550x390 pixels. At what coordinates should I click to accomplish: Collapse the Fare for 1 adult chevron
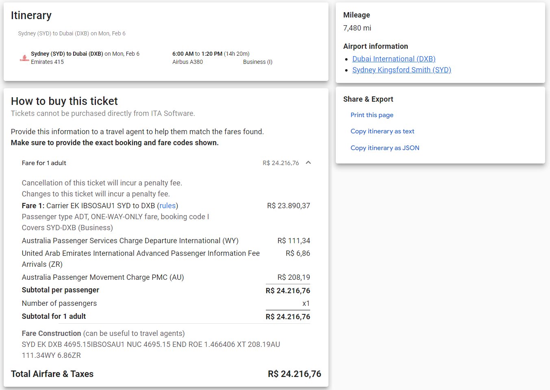(308, 163)
